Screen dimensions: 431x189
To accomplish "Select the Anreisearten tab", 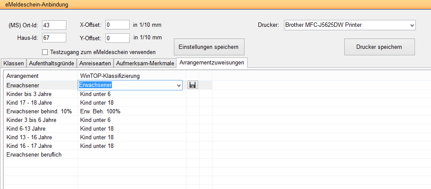I will pyautogui.click(x=95, y=63).
